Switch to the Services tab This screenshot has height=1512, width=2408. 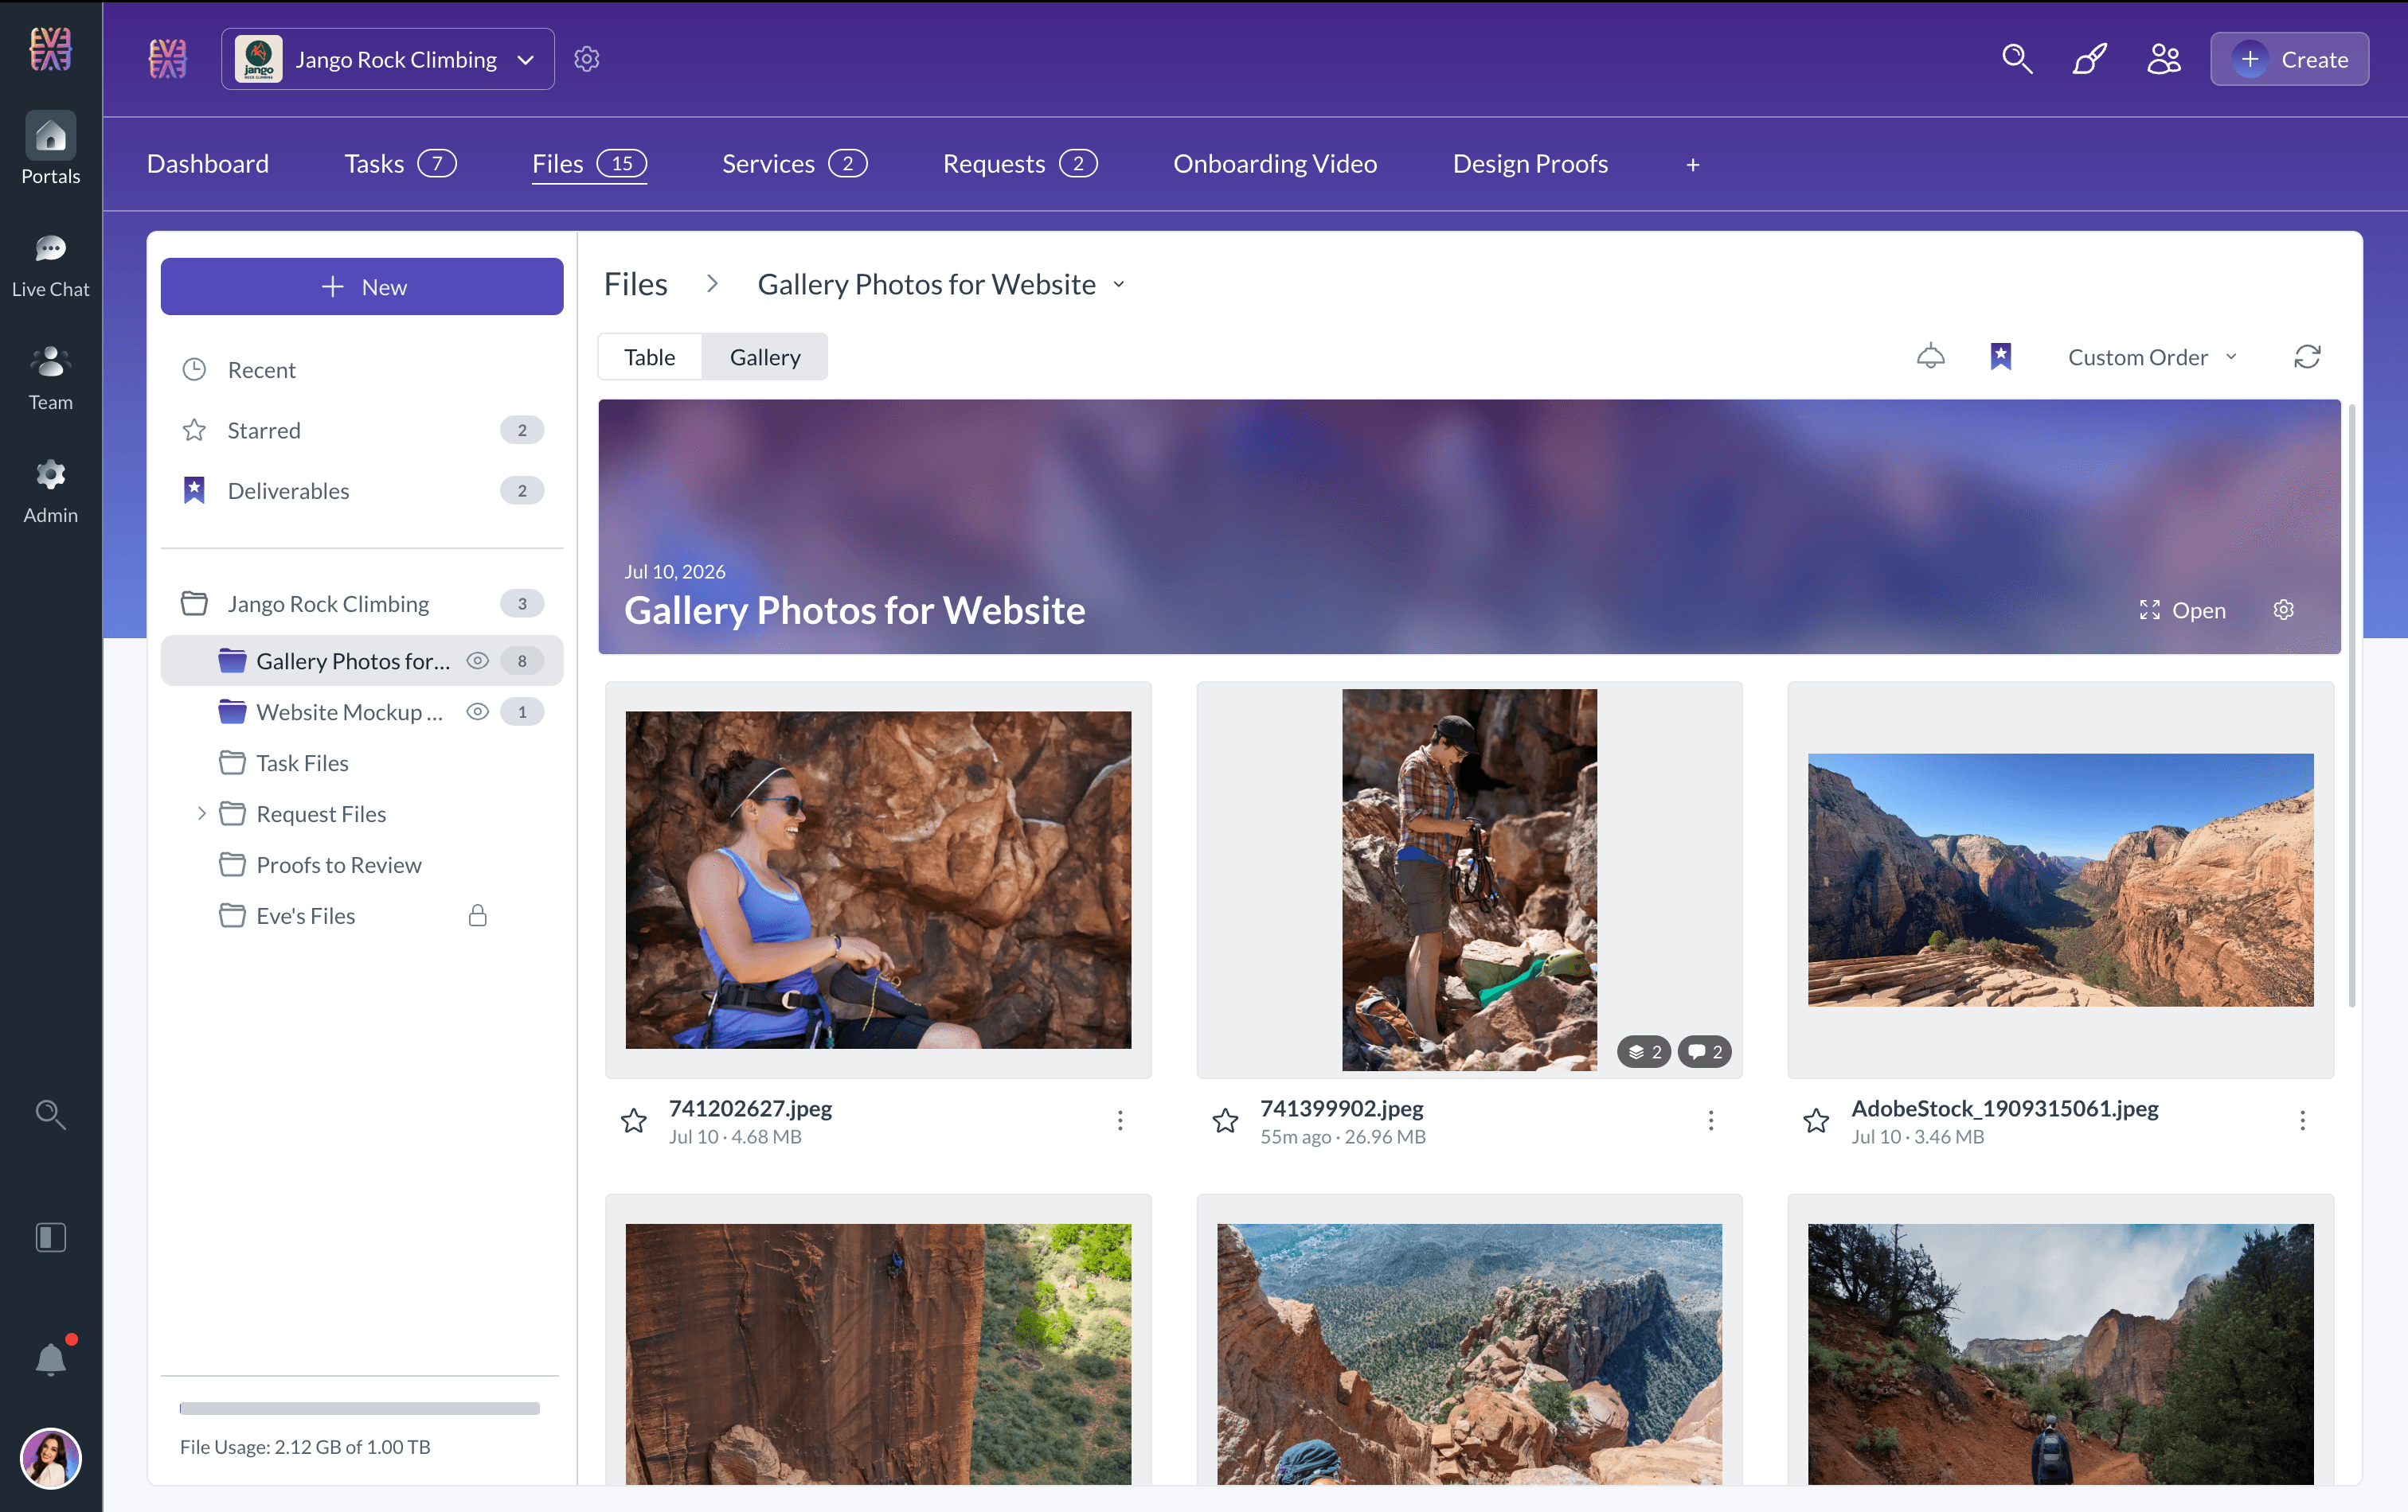(x=794, y=164)
